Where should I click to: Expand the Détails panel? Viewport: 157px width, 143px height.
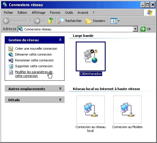click(60, 100)
